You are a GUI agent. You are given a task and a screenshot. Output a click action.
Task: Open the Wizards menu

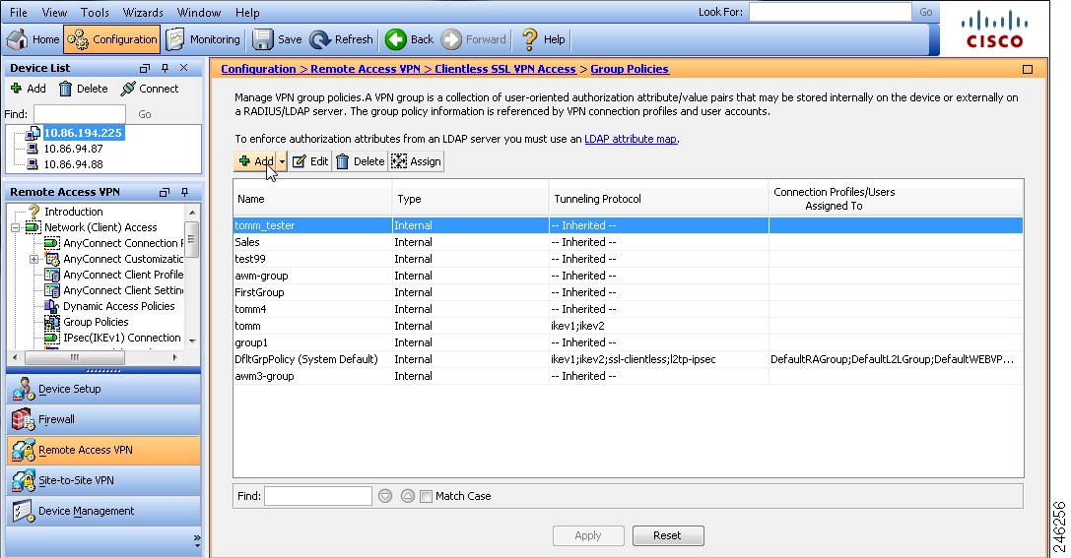(143, 12)
